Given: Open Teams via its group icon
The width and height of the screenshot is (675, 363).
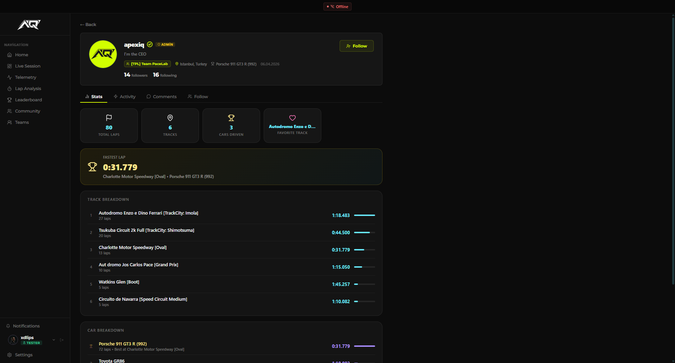Looking at the screenshot, I should click(x=9, y=122).
